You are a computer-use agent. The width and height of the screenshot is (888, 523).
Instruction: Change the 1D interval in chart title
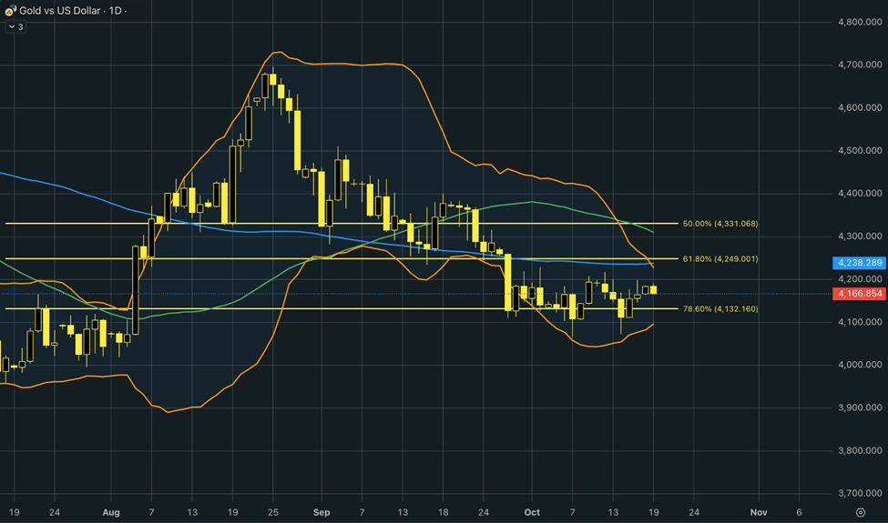point(115,11)
